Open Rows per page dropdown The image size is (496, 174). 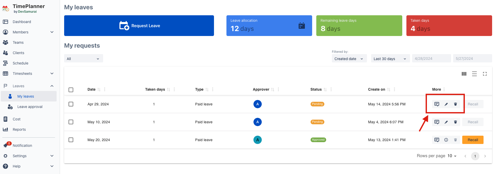coord(452,156)
